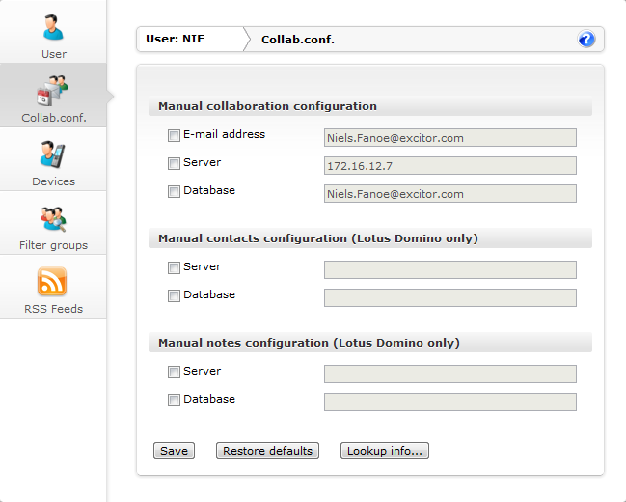Tick notes configuration Database checkbox
The width and height of the screenshot is (626, 502).
(174, 401)
